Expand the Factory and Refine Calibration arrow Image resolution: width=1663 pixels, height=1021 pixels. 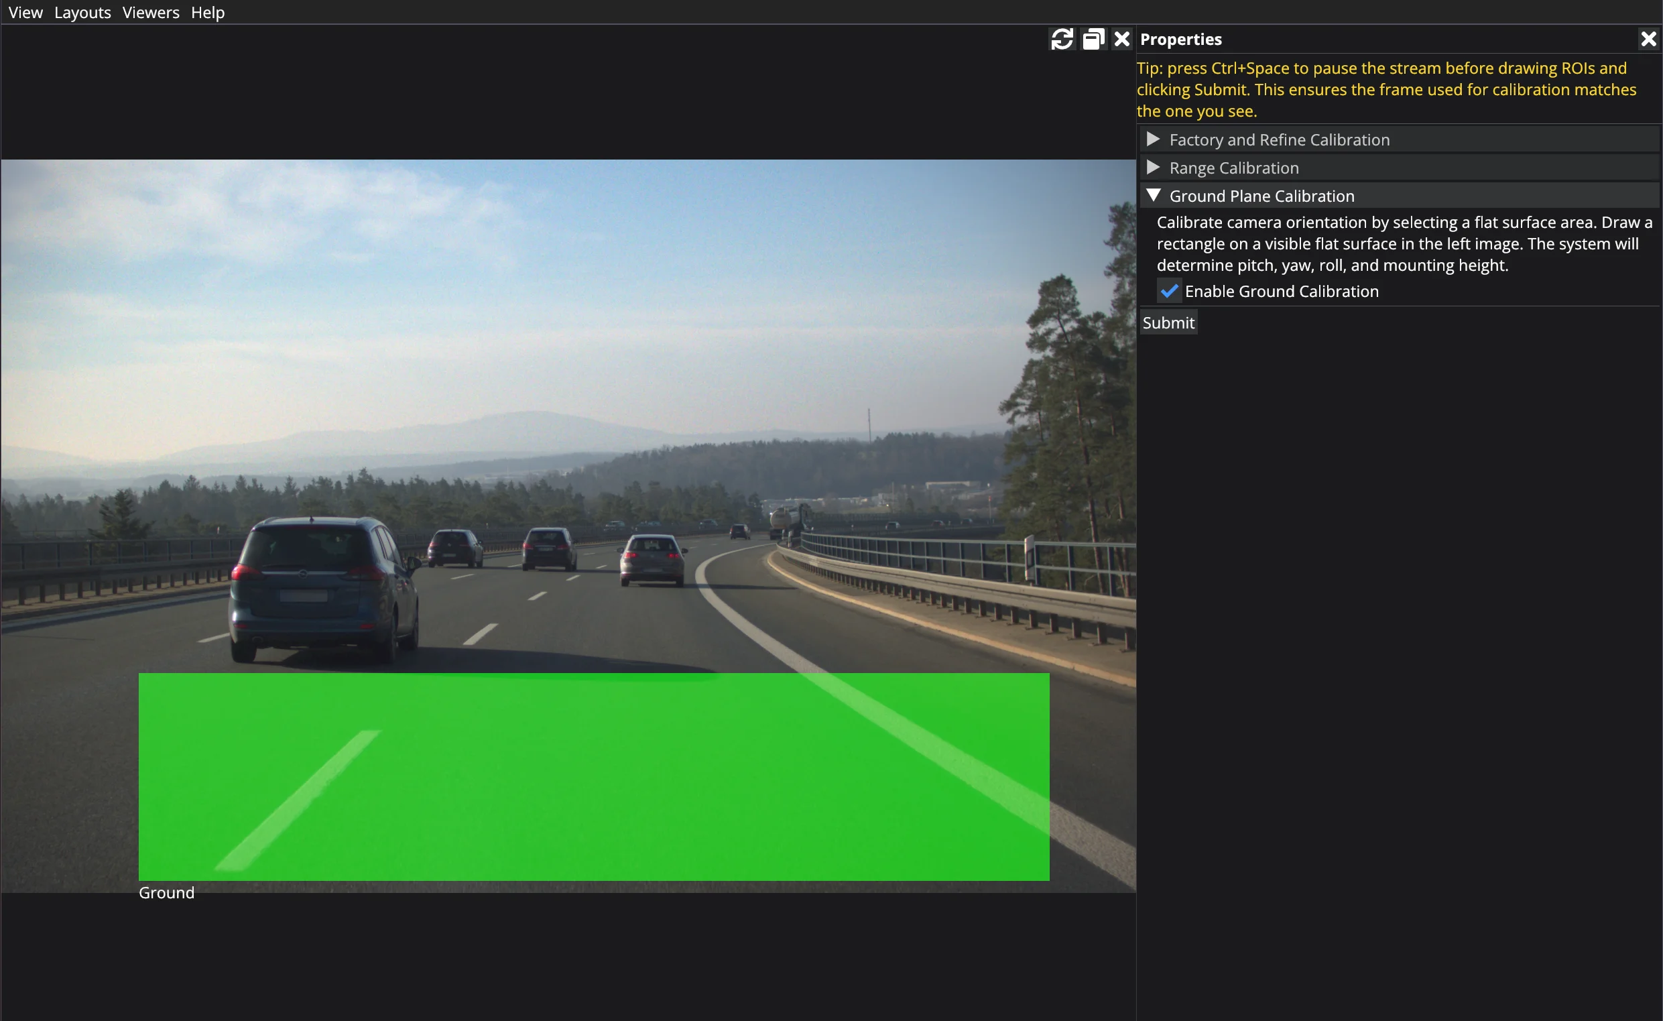point(1153,139)
